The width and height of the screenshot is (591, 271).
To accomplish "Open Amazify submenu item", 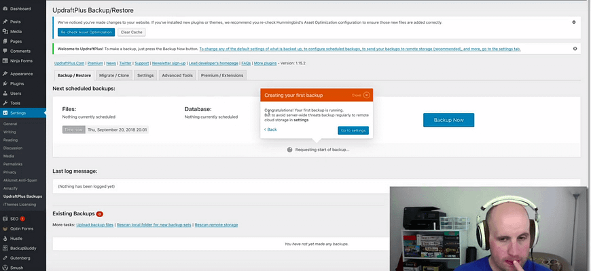I will [10, 188].
